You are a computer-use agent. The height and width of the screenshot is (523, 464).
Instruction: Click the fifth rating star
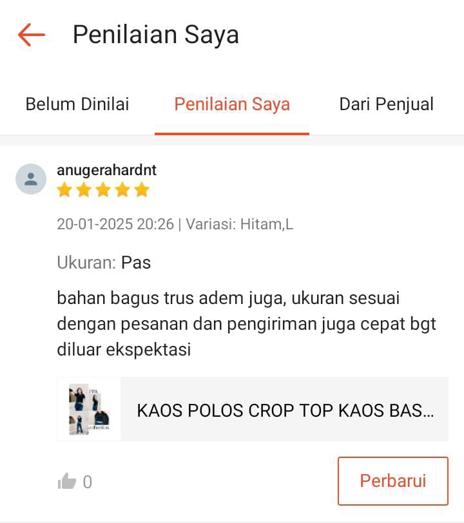pyautogui.click(x=142, y=190)
